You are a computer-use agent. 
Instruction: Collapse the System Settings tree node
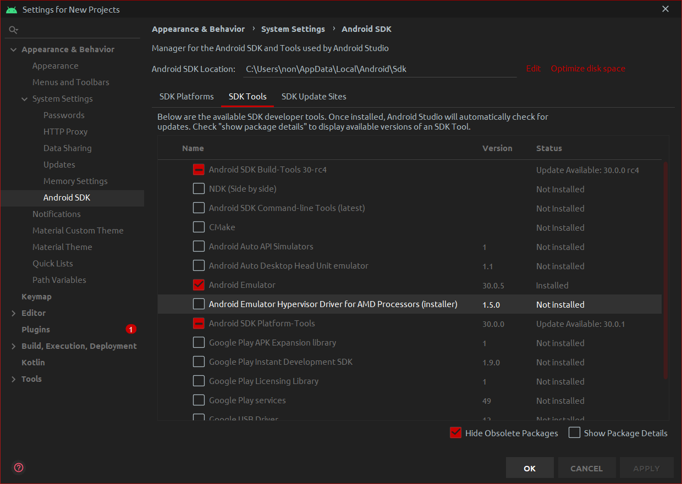25,99
